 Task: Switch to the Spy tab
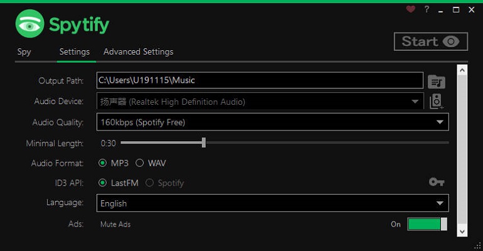pyautogui.click(x=24, y=51)
